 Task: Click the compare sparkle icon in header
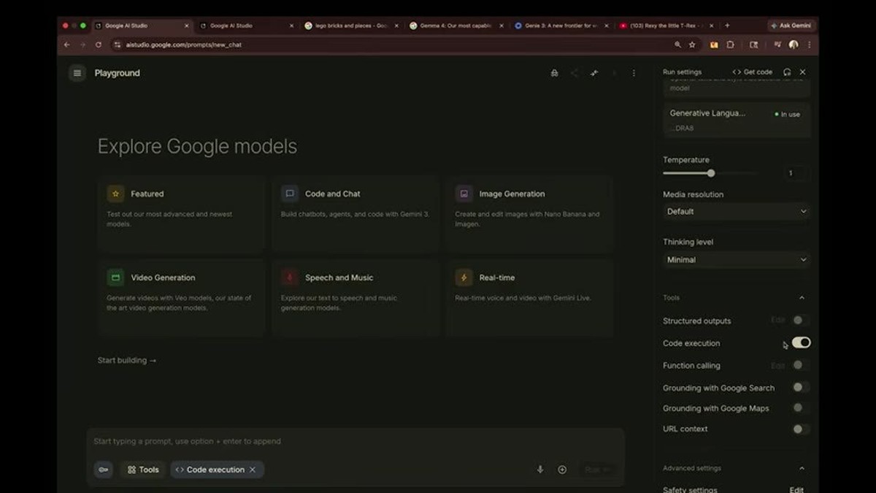(x=594, y=73)
